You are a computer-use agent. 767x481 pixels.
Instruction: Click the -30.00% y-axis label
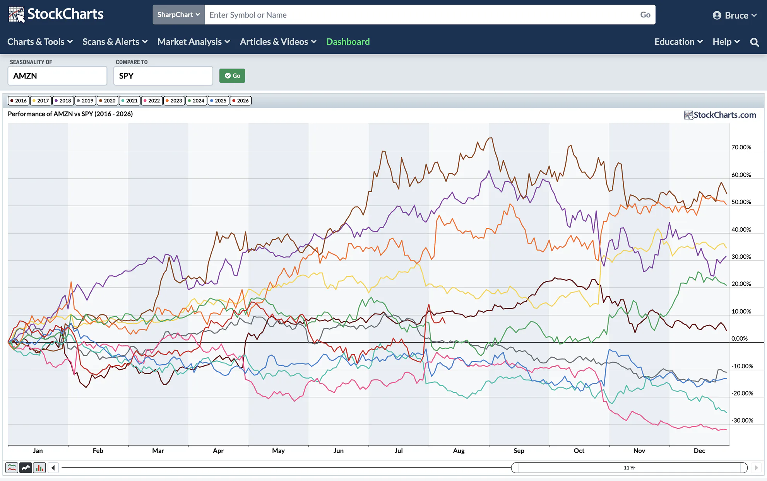coord(742,421)
